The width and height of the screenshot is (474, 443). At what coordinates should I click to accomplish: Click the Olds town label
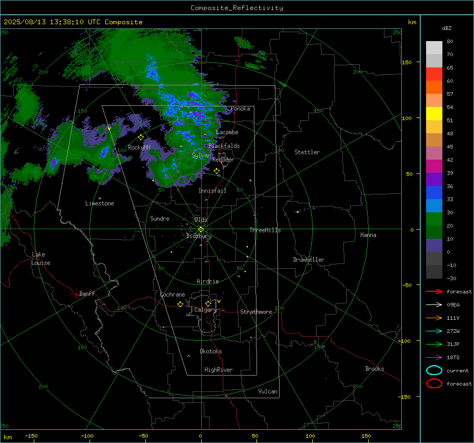(x=201, y=220)
